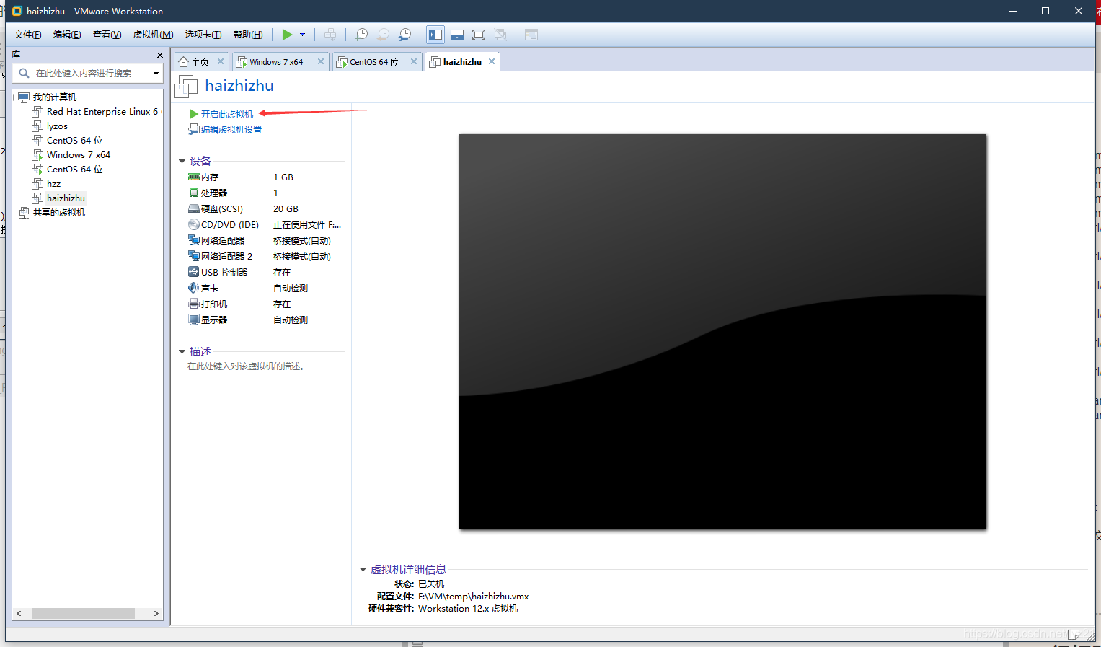
Task: Click the library horizontal scrollbar thumb
Action: (x=84, y=614)
